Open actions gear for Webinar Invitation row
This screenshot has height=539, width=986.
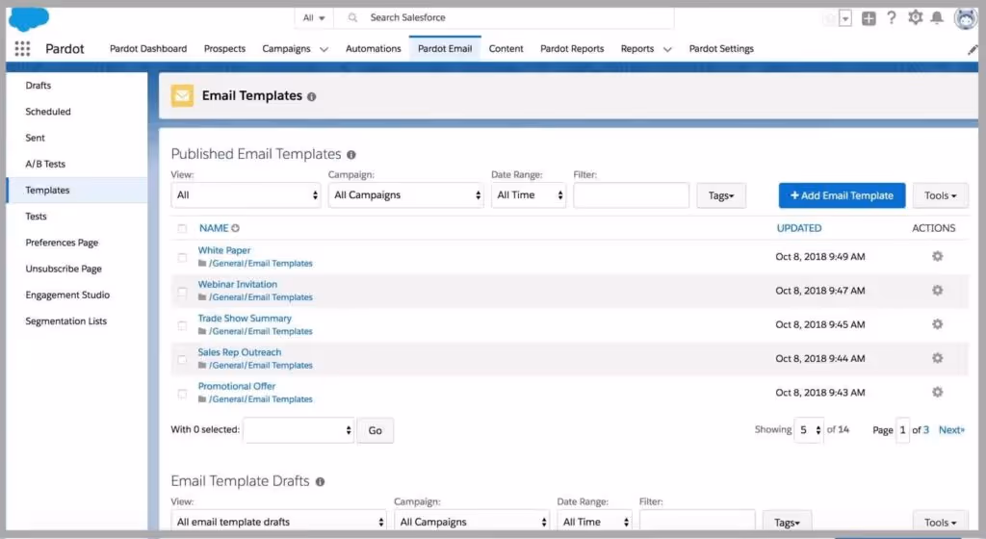pos(937,291)
